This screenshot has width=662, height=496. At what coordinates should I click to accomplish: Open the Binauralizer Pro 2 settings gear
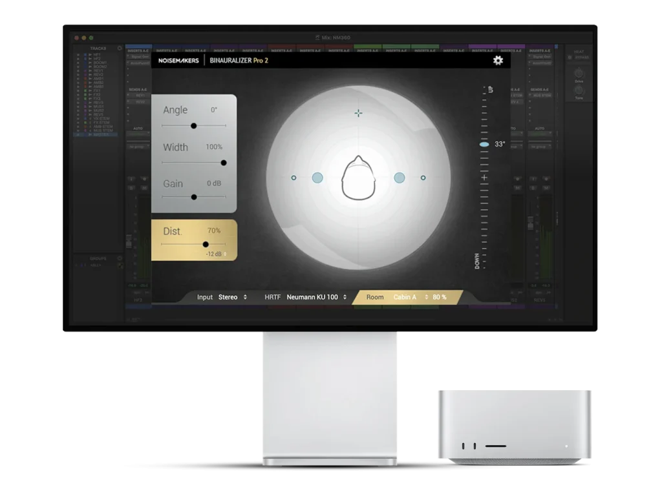pos(497,59)
